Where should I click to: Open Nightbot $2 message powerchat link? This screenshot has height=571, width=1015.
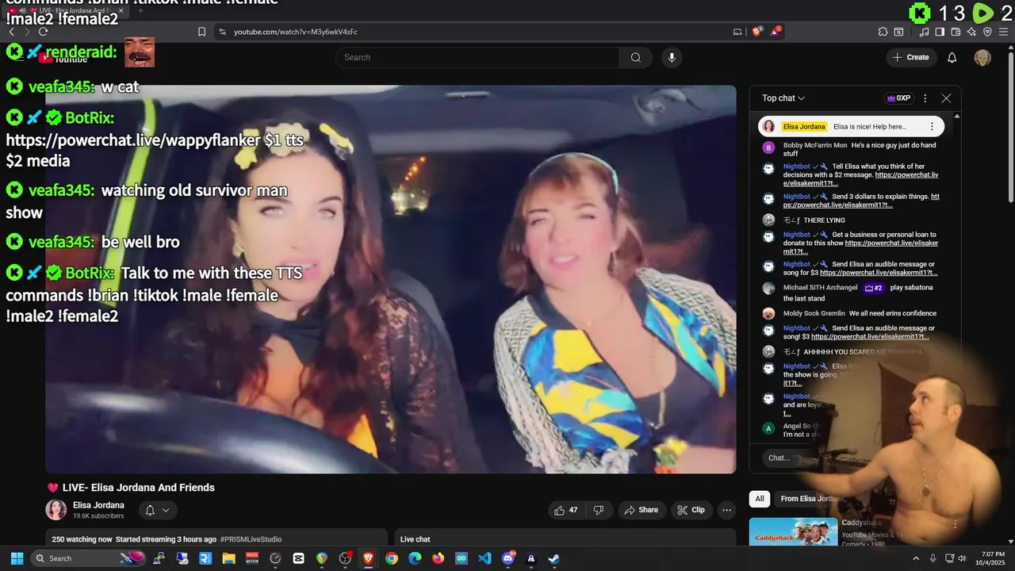[860, 178]
